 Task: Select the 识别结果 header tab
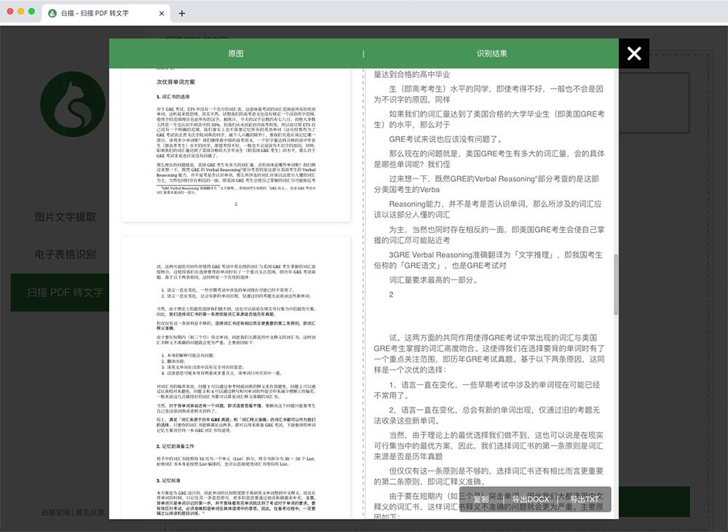[x=491, y=53]
